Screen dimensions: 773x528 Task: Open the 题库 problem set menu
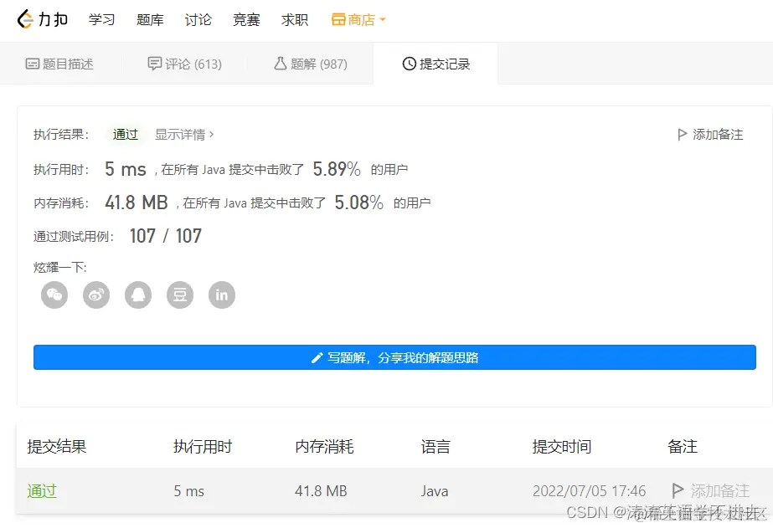[150, 19]
